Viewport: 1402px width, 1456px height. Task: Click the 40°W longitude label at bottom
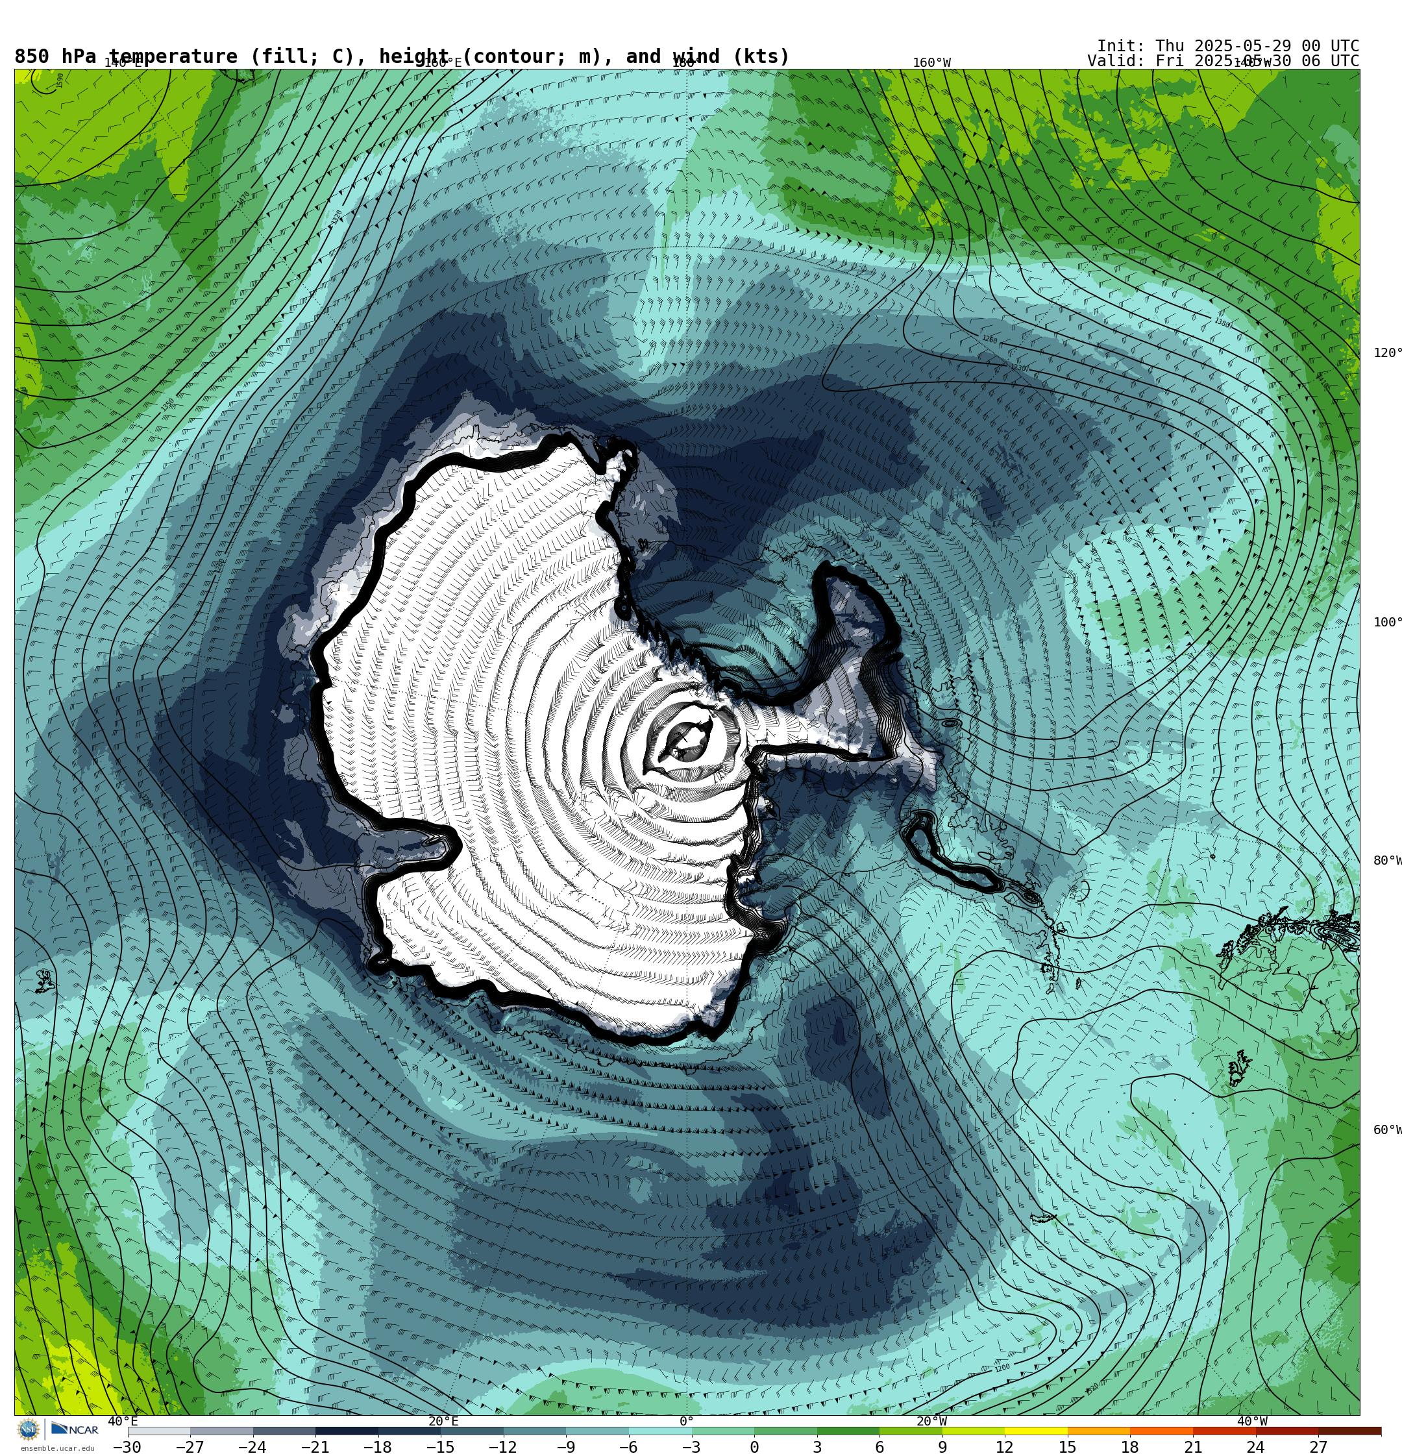click(1252, 1421)
